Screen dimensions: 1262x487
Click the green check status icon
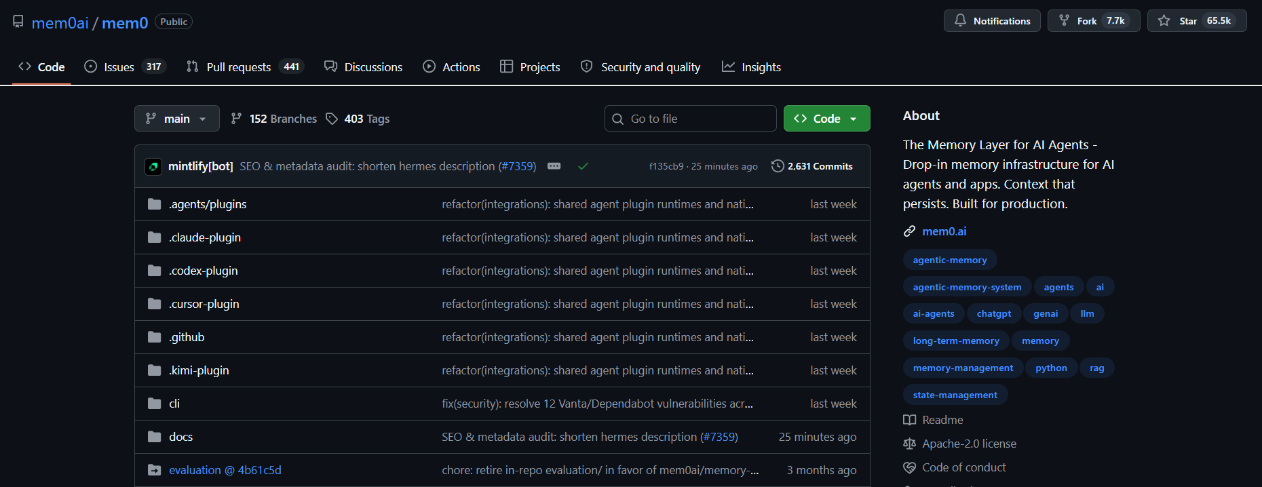(583, 166)
